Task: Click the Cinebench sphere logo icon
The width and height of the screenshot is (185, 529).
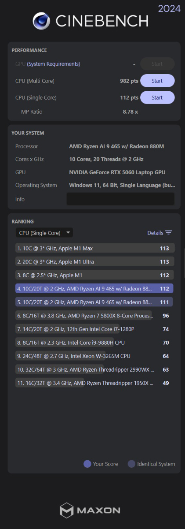Action: pos(41,21)
